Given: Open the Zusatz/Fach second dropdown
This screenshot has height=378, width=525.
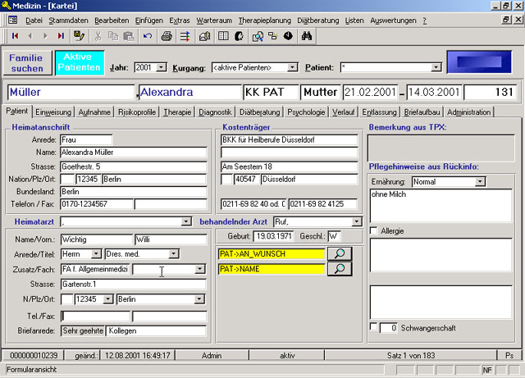Looking at the screenshot, I should click(x=200, y=269).
